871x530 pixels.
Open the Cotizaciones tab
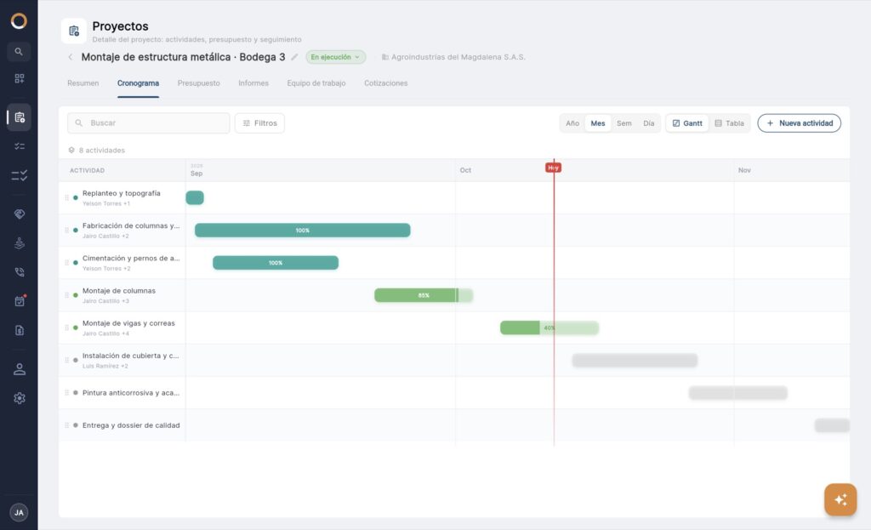click(385, 83)
